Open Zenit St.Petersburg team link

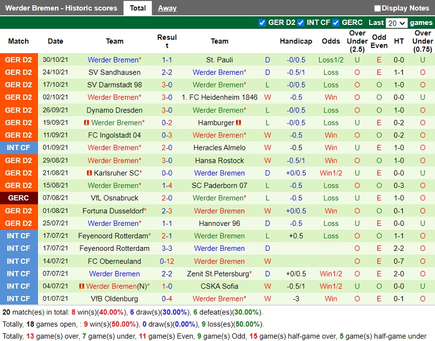(218, 274)
